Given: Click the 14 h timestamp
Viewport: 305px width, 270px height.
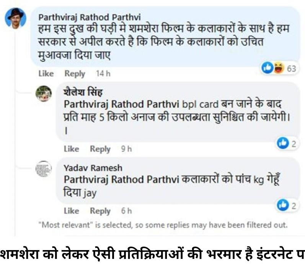Looking at the screenshot, I should tap(103, 74).
